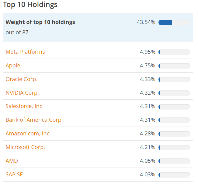Select the Microsoft Corp. holding link
This screenshot has width=198, height=187.
tap(25, 147)
